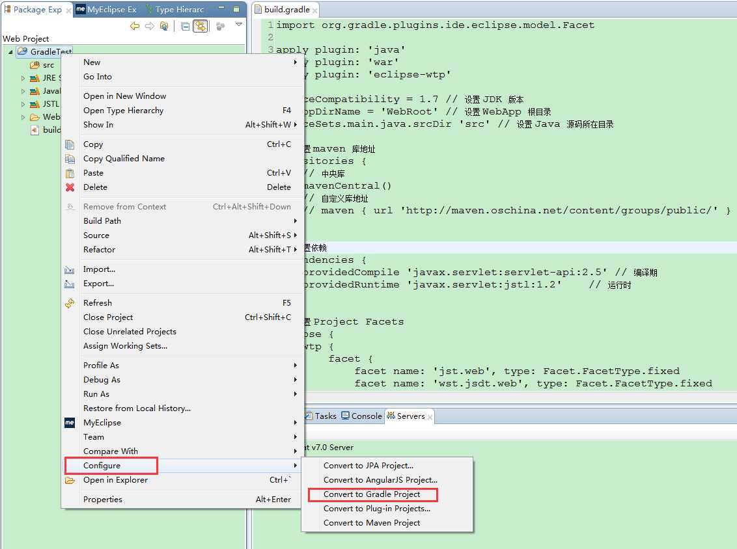Image resolution: width=737 pixels, height=549 pixels.
Task: Open the Show In submenu
Action: [183, 124]
